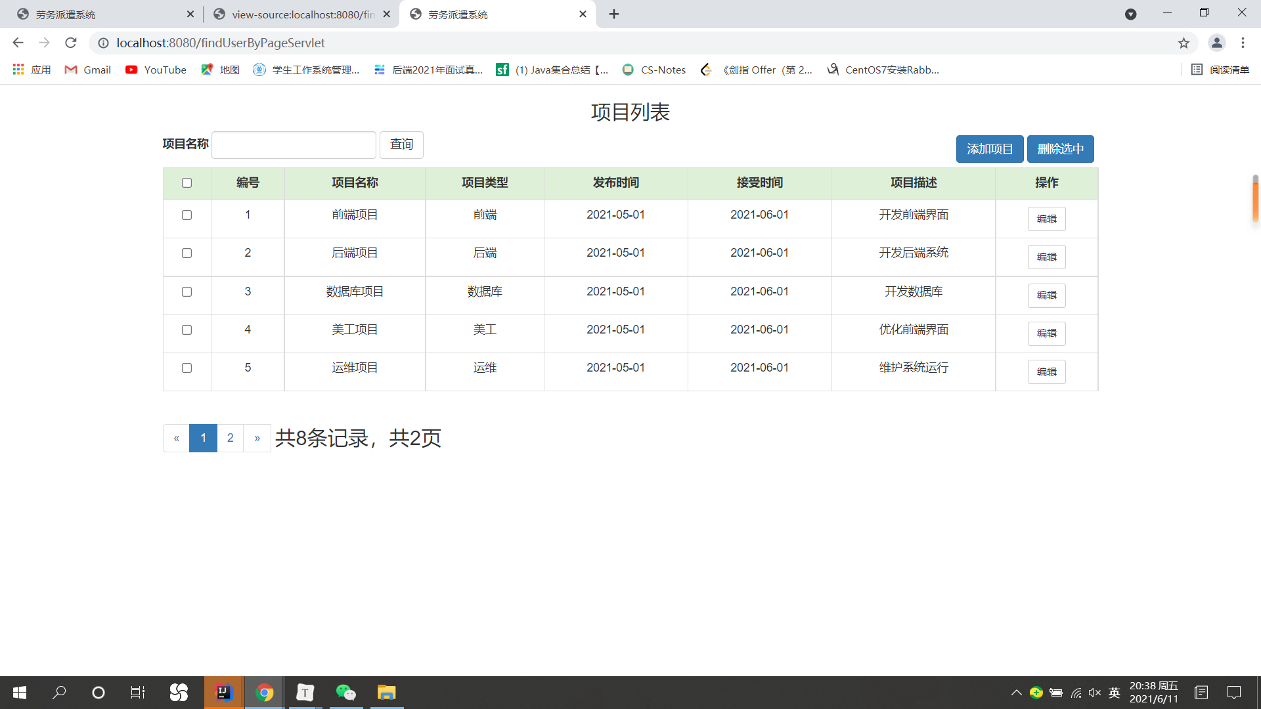Open the reading list panel
The width and height of the screenshot is (1261, 709).
coord(1220,70)
